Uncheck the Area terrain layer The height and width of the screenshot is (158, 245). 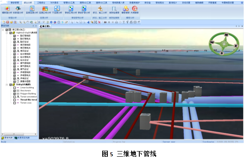(x=15, y=91)
